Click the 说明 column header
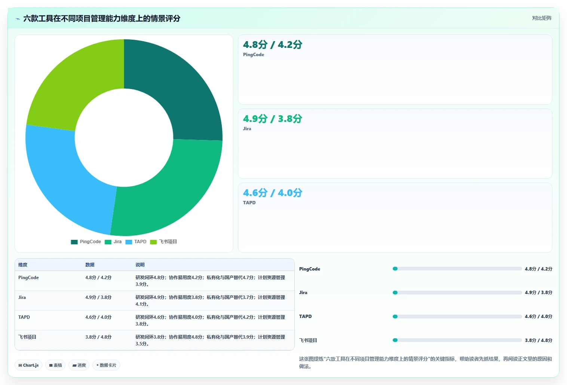The image size is (567, 385). tap(140, 265)
